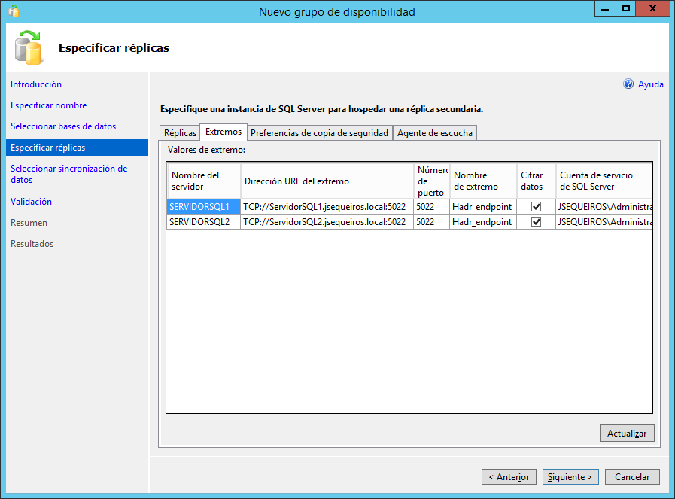Select the SERVIDORSQL2 row in the endpoint grid

click(x=203, y=221)
